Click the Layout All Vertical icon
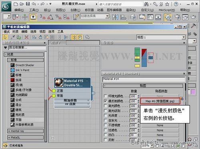The width and height of the screenshot is (200, 149). [60, 37]
